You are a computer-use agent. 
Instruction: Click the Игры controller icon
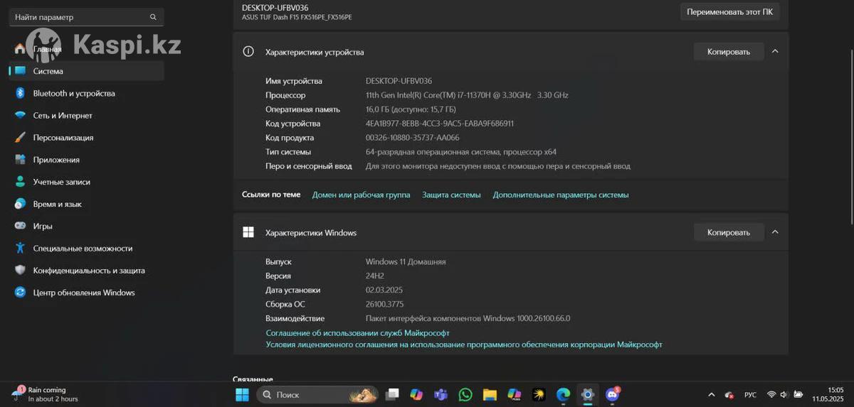(20, 226)
